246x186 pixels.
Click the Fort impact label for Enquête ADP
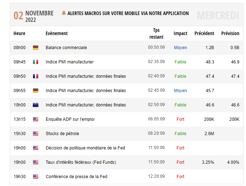[x=181, y=119]
